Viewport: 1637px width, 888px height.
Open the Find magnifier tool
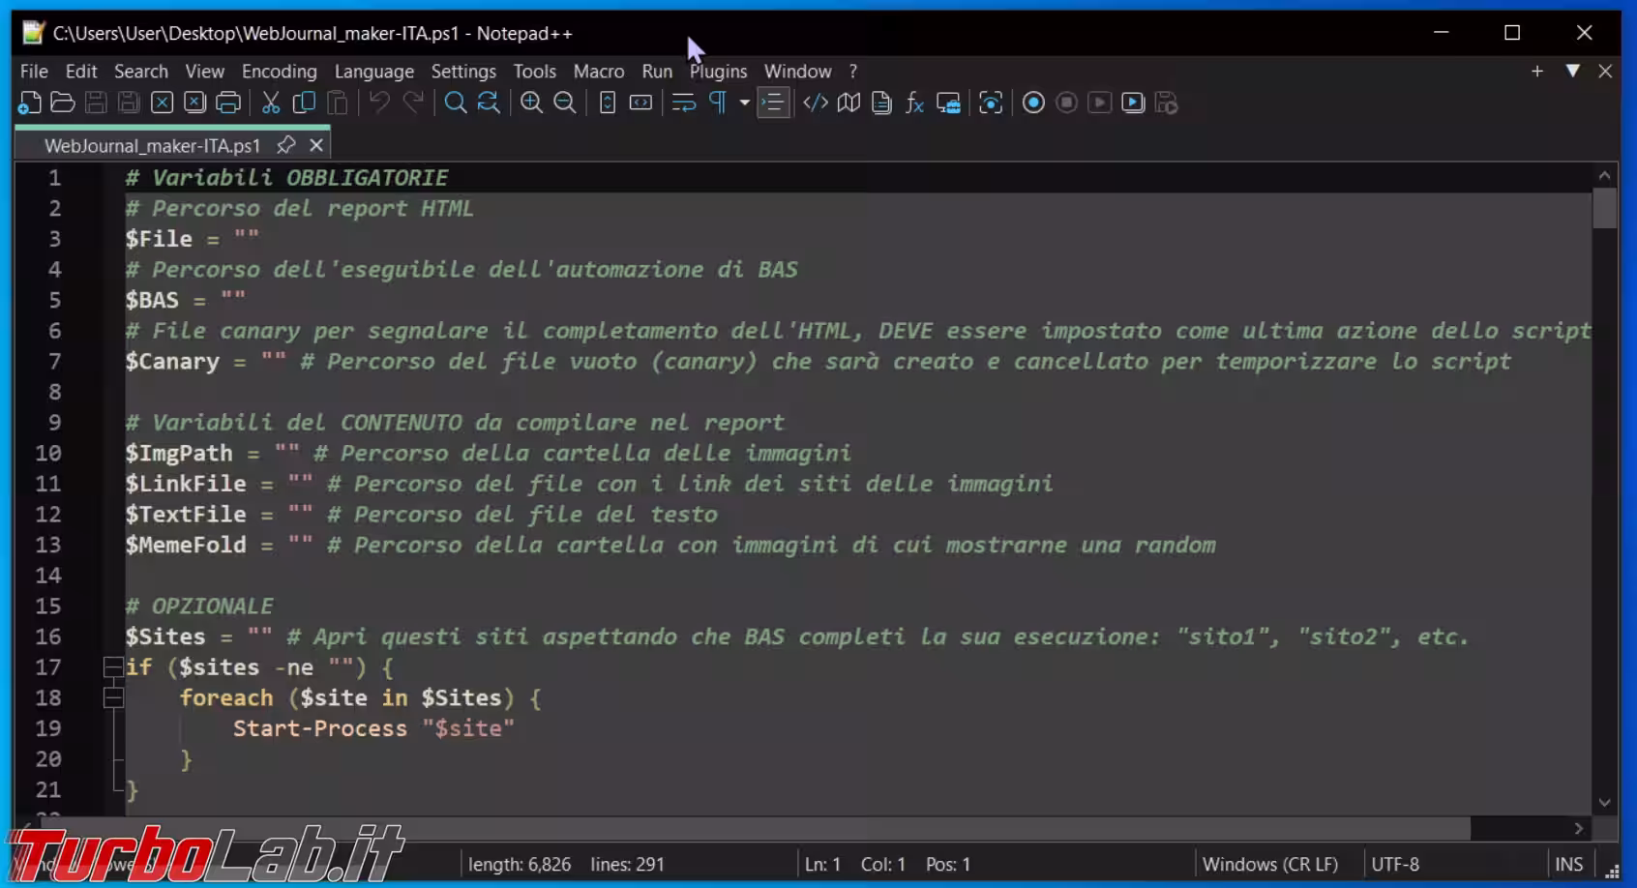pyautogui.click(x=455, y=103)
